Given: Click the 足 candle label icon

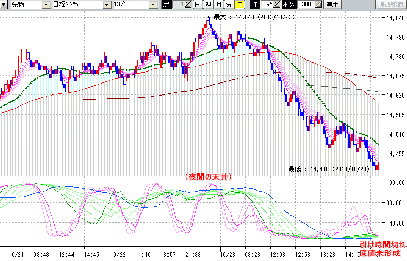Looking at the screenshot, I should pos(166,5).
